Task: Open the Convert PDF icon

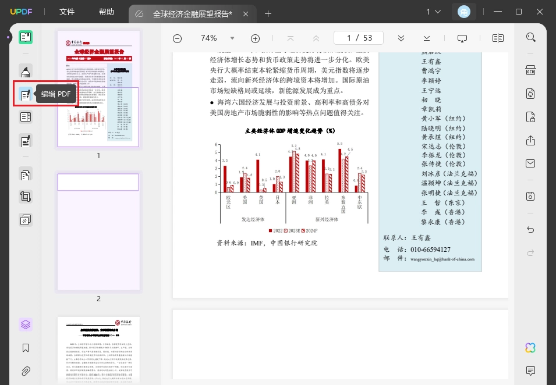Action: pyautogui.click(x=530, y=94)
